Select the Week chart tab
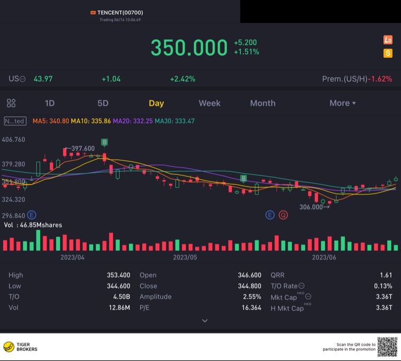 pos(210,103)
